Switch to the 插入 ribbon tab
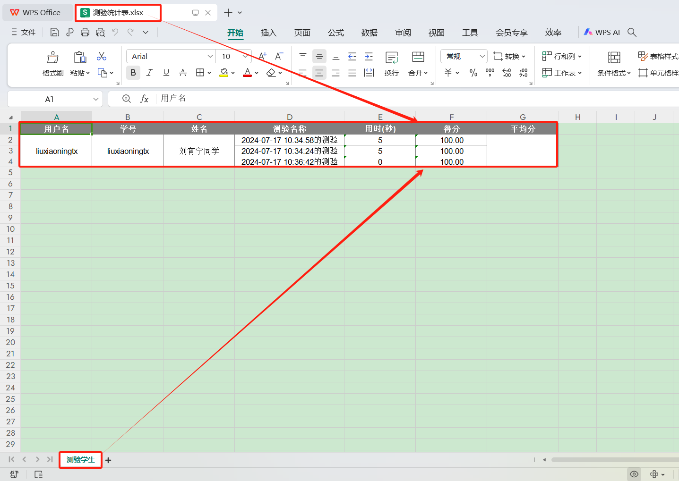679x481 pixels. tap(268, 33)
